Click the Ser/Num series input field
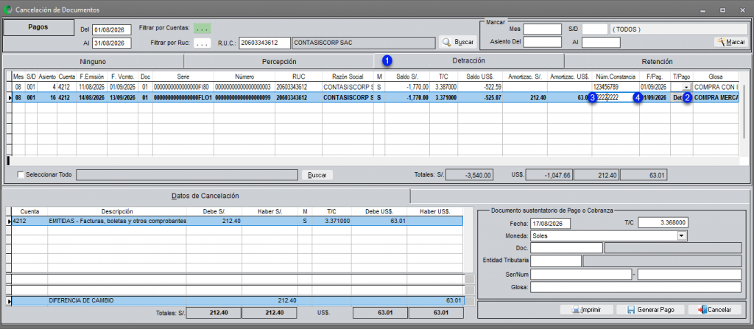Viewport: 754px width, 329px height. [x=580, y=274]
